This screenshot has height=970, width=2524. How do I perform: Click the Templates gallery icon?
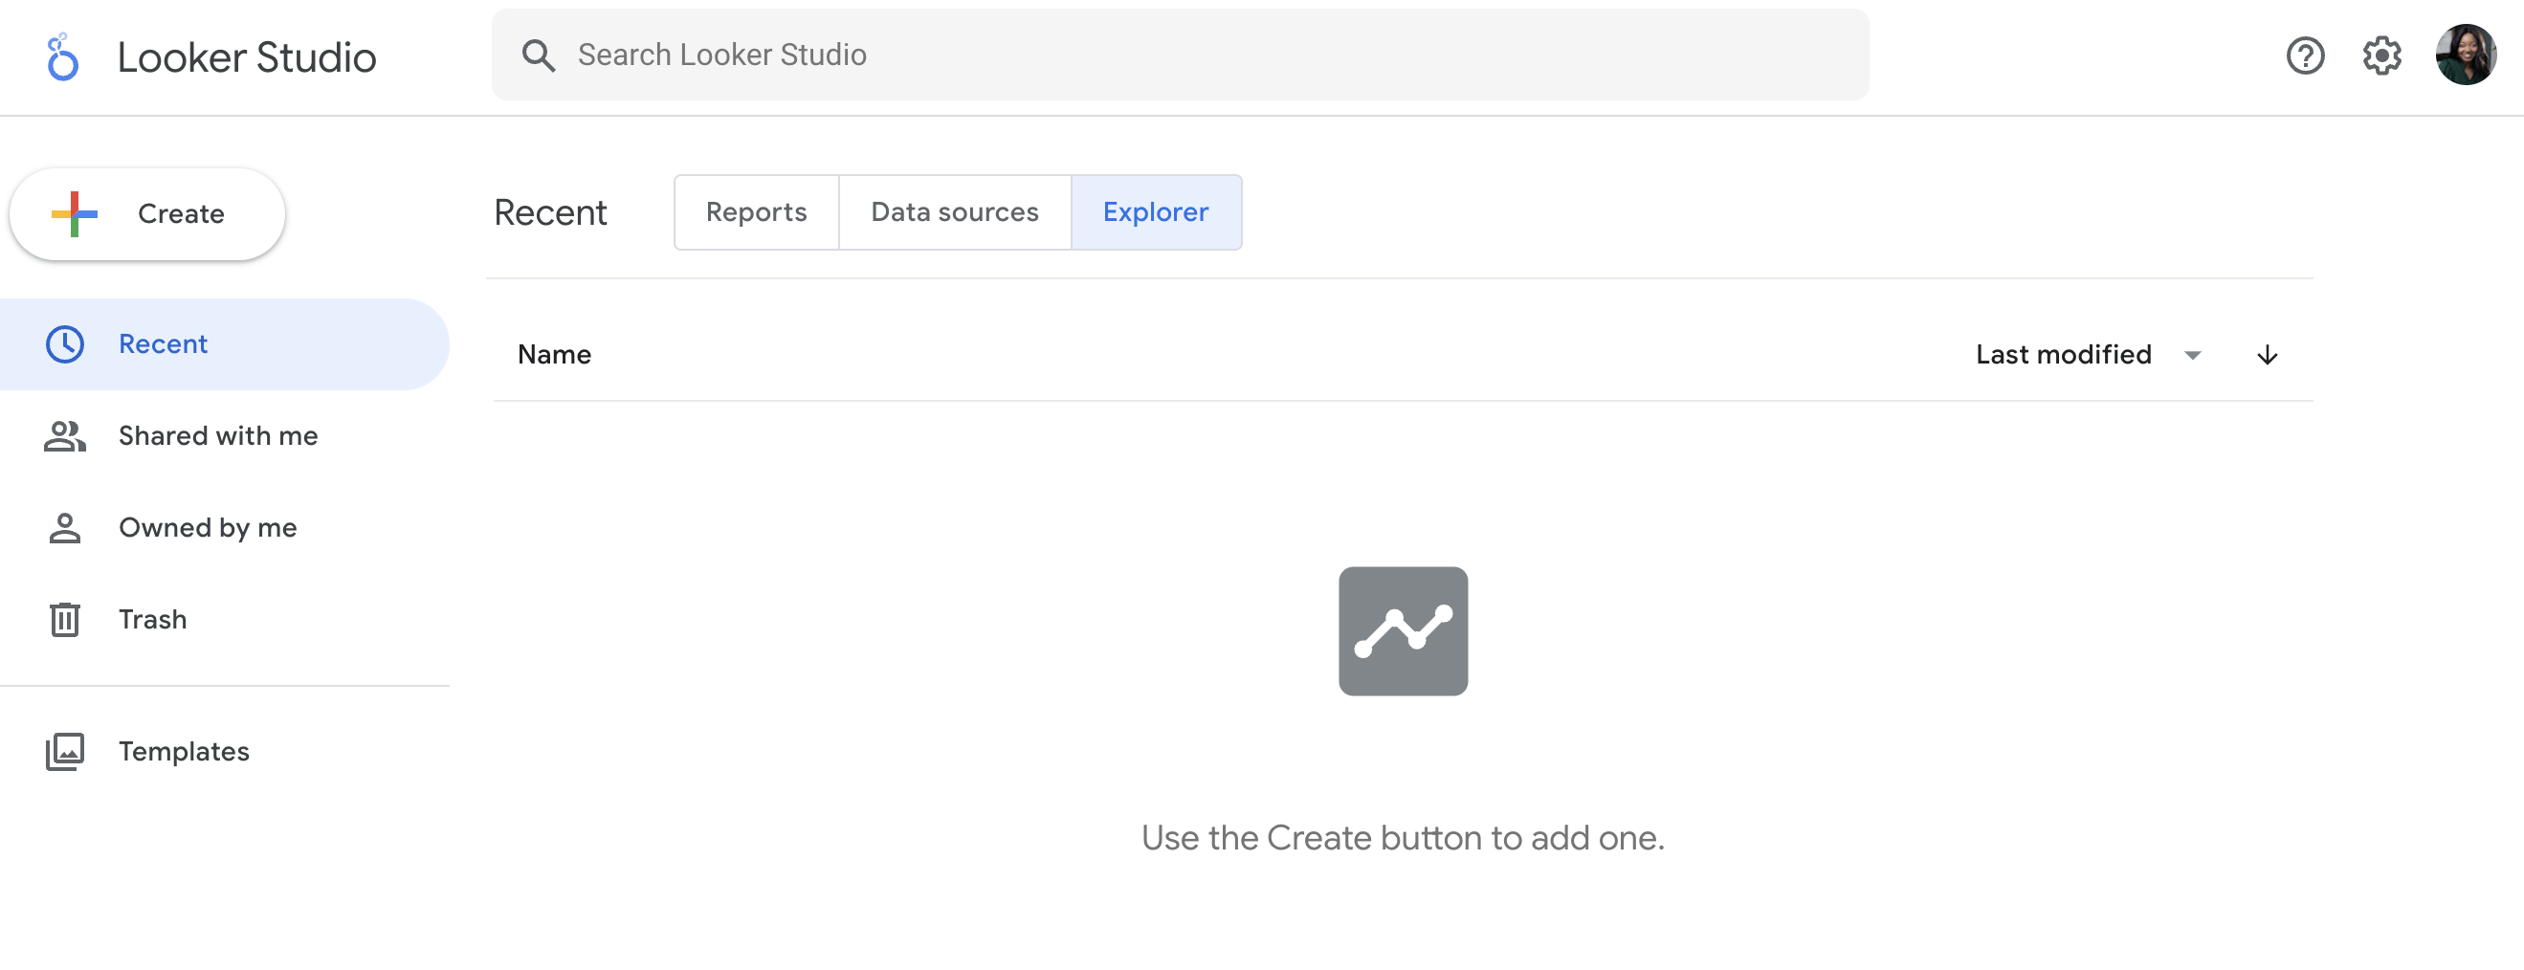(65, 752)
